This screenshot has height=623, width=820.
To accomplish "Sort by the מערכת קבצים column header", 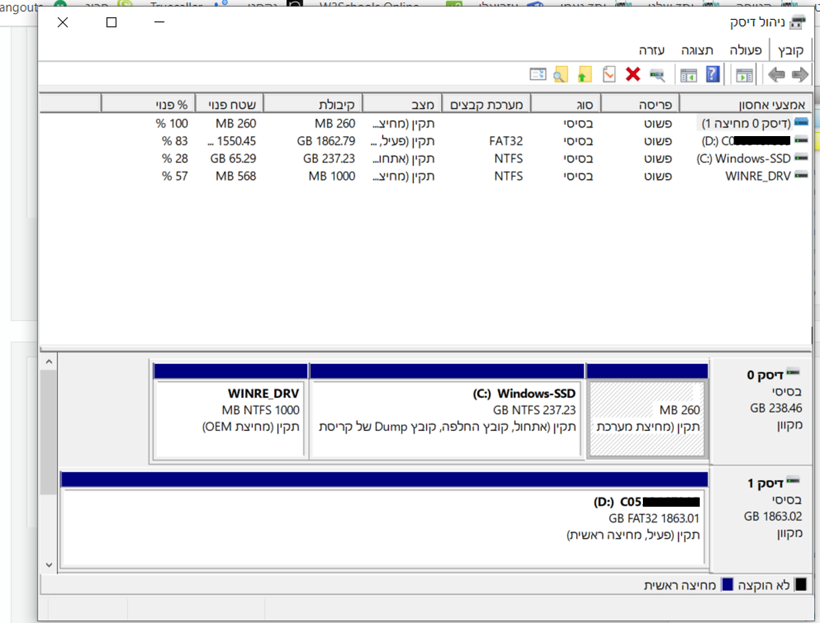I will (486, 104).
